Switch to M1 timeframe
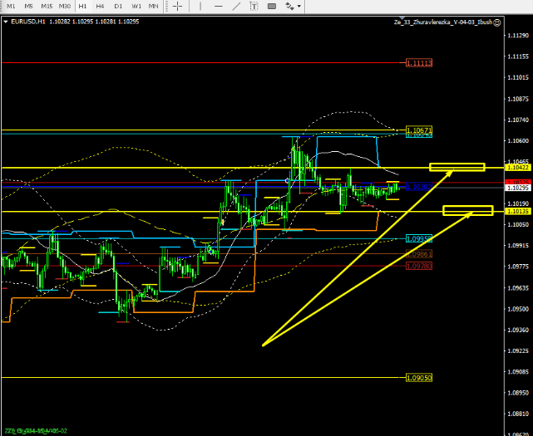This screenshot has width=533, height=436. point(11,6)
